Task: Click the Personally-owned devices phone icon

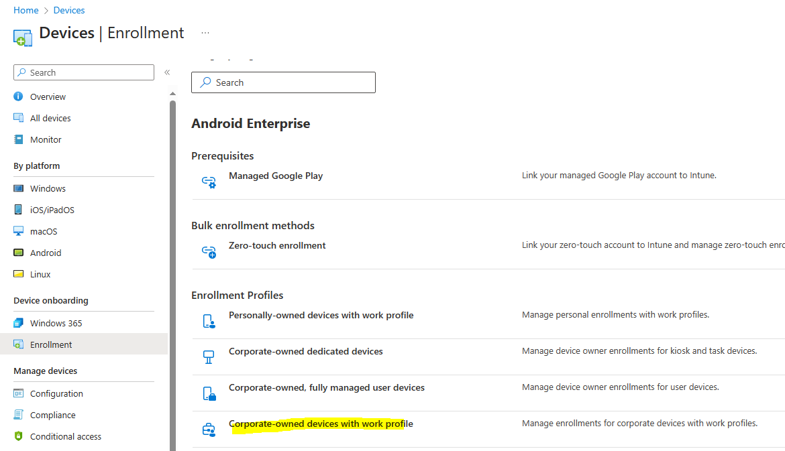Action: coord(209,321)
